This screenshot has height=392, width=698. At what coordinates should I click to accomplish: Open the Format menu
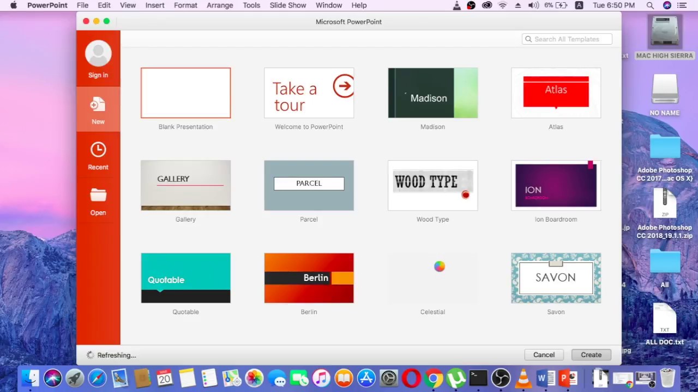click(185, 5)
